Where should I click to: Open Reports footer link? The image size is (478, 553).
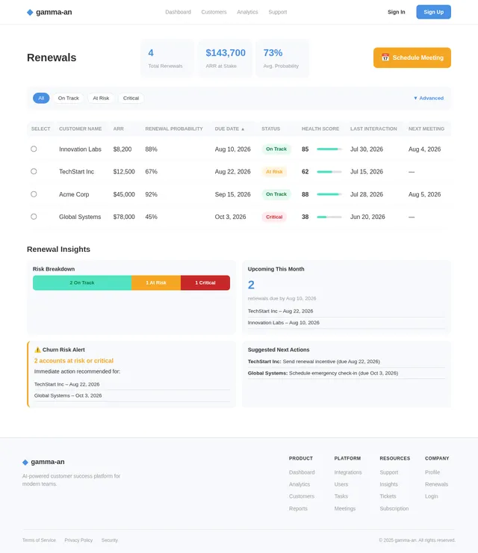coord(298,509)
